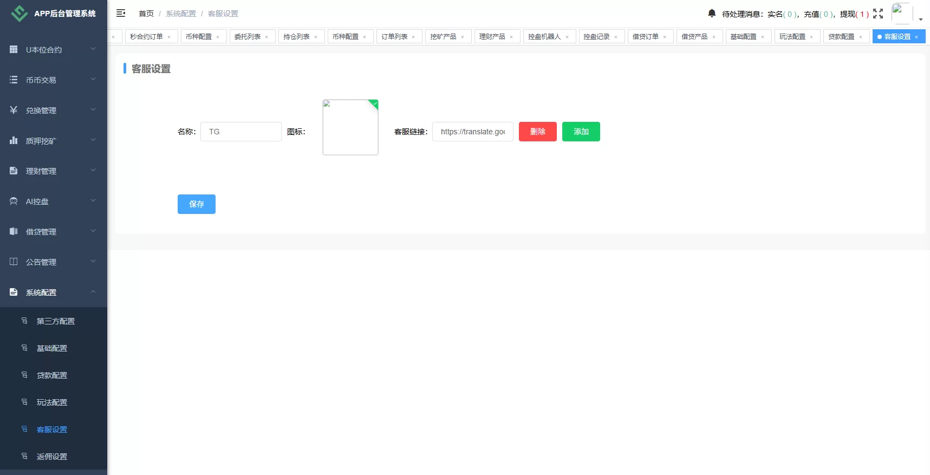
Task: Close the 秒合约订单 tab
Action: pyautogui.click(x=169, y=37)
